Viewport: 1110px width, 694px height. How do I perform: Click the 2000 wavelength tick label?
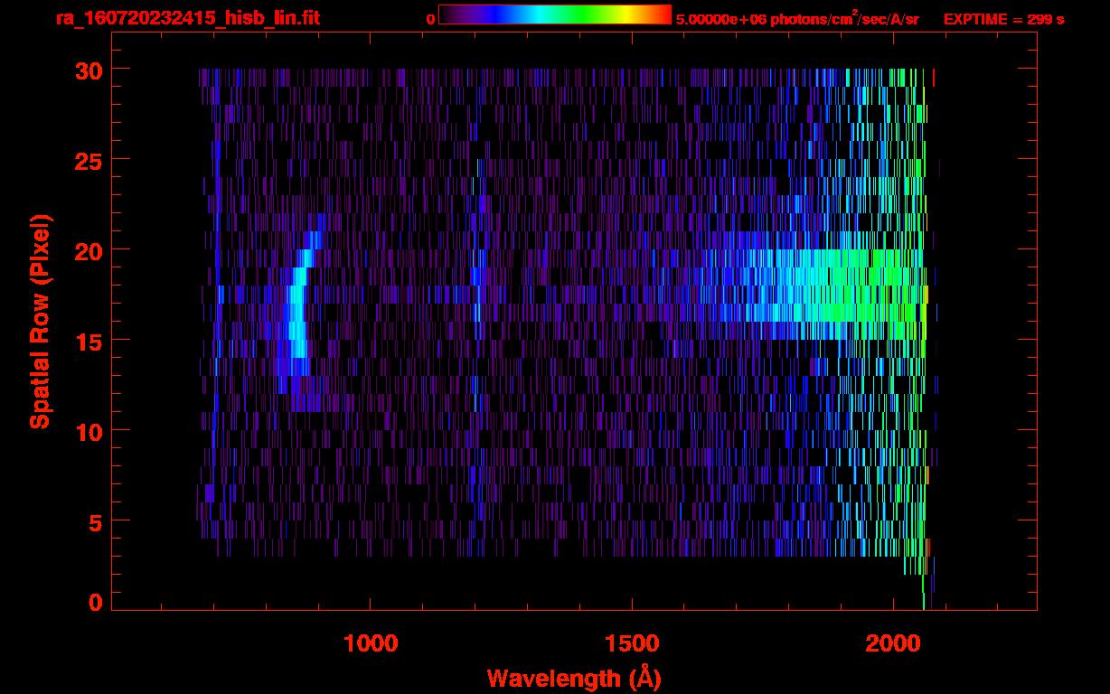[x=893, y=643]
